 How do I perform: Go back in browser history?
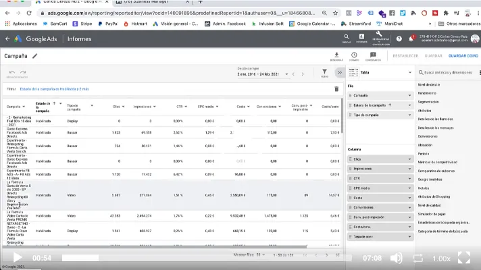[x=7, y=13]
